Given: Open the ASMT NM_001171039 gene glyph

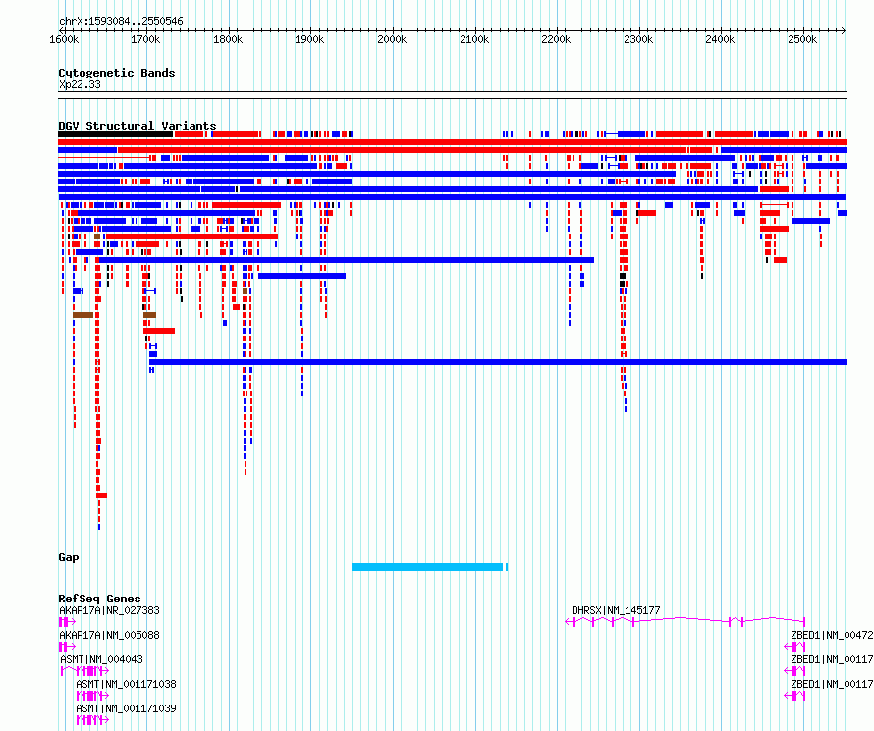Looking at the screenshot, I should pyautogui.click(x=92, y=720).
